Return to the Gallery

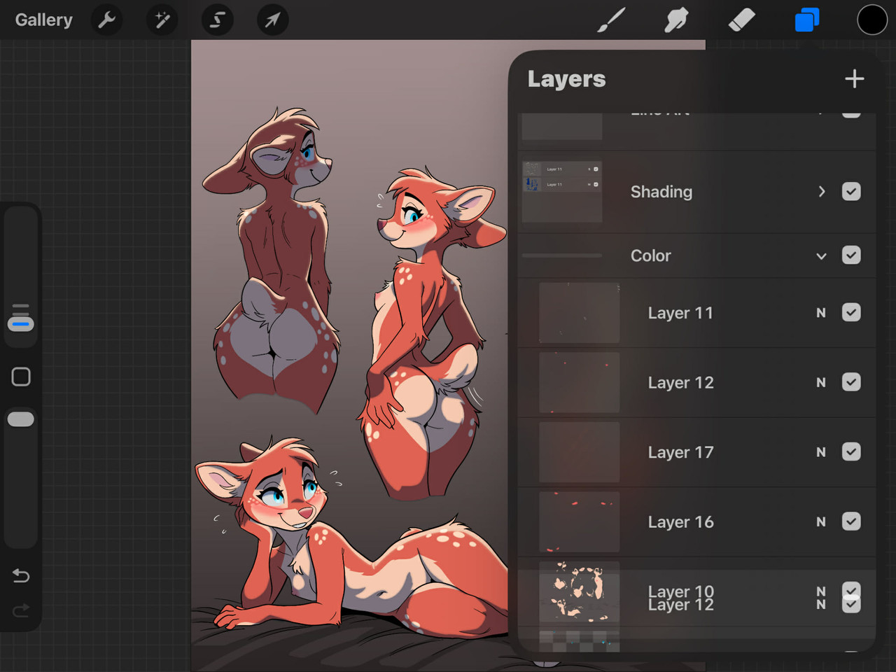(43, 20)
